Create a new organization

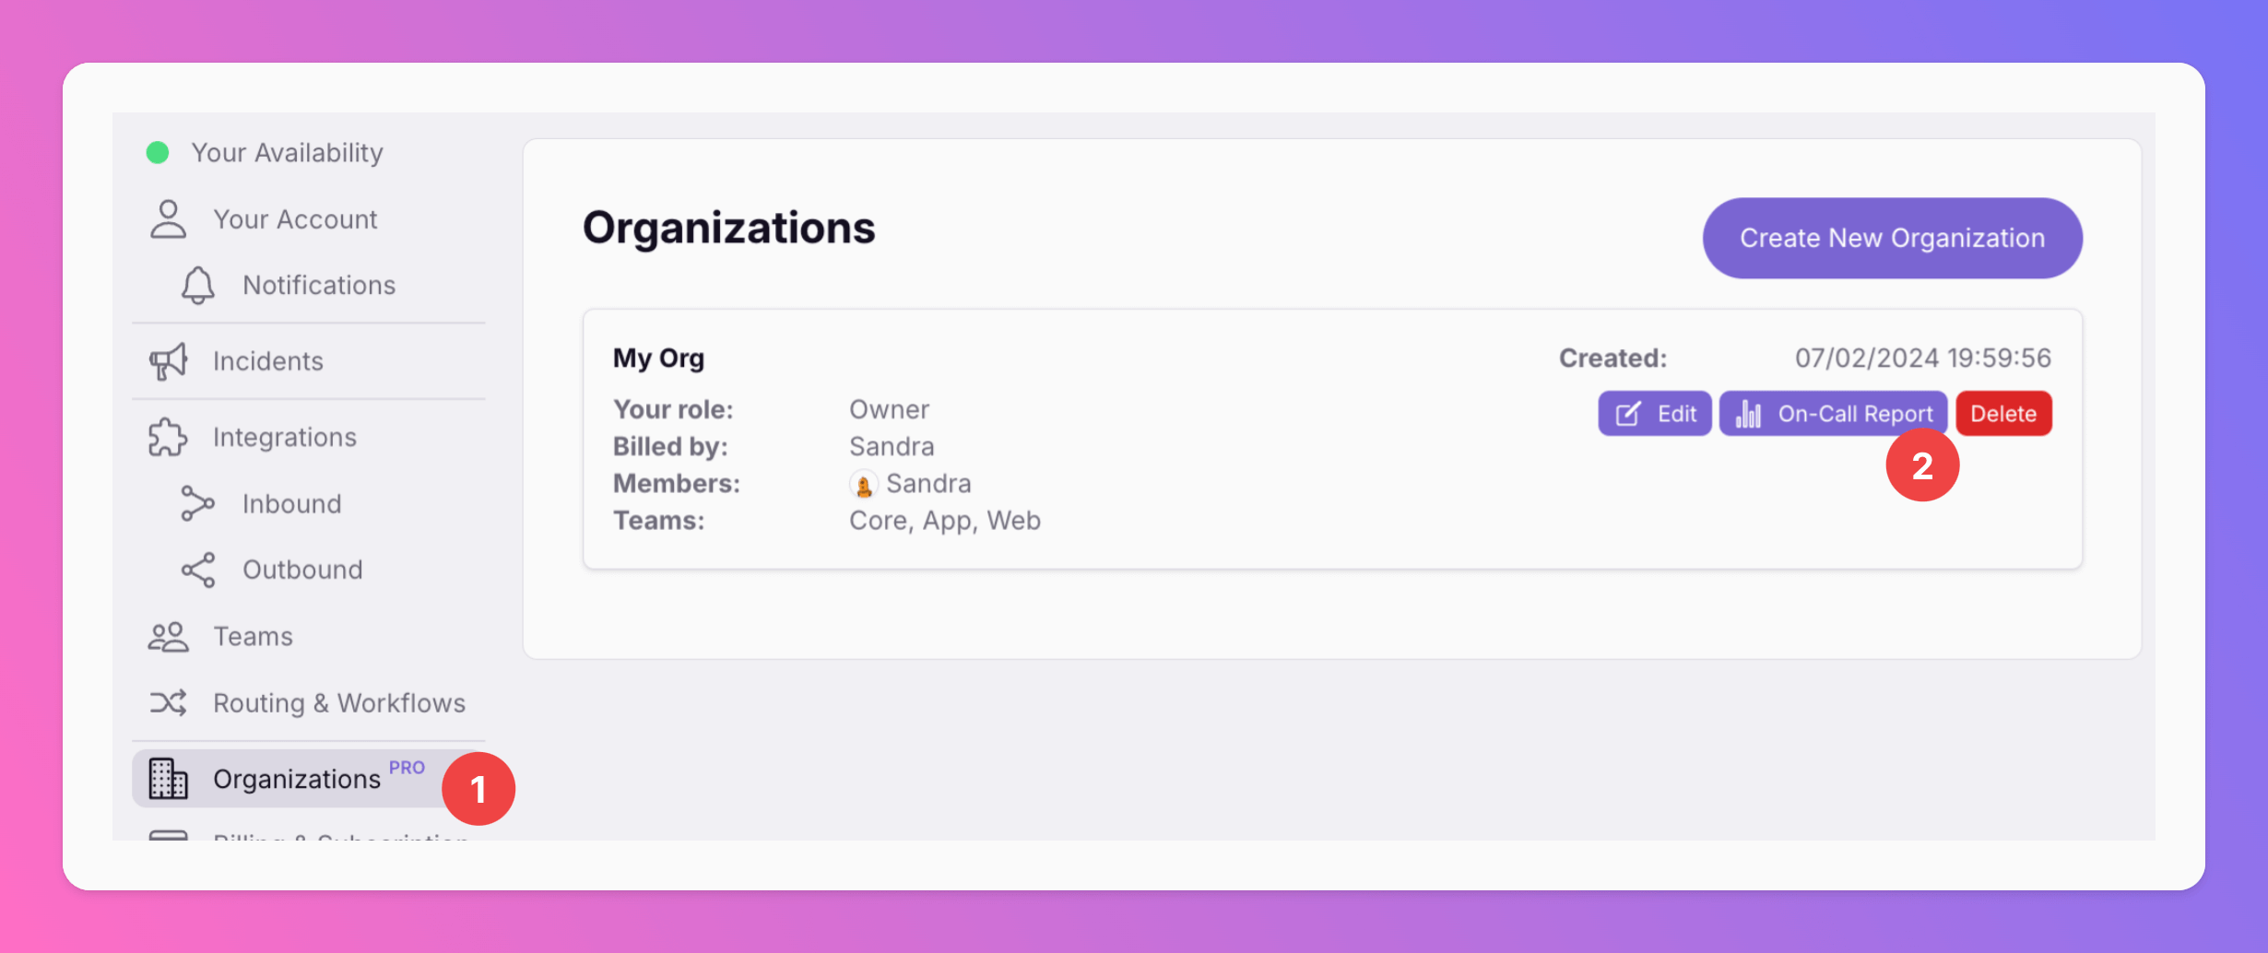tap(1892, 238)
